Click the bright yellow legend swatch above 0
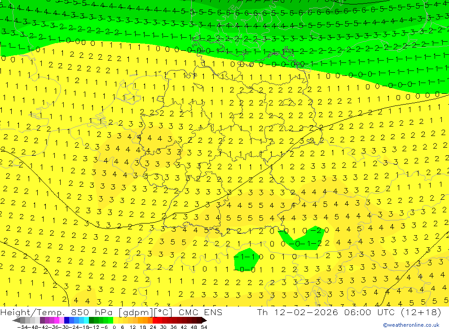449x329 pixels. pyautogui.click(x=116, y=320)
